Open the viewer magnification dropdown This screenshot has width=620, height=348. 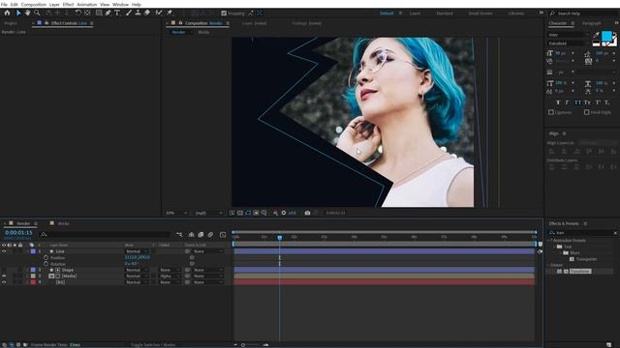tap(176, 213)
